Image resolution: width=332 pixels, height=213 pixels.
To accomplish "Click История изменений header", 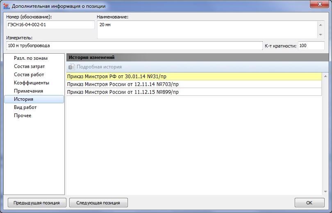I will [x=198, y=57].
